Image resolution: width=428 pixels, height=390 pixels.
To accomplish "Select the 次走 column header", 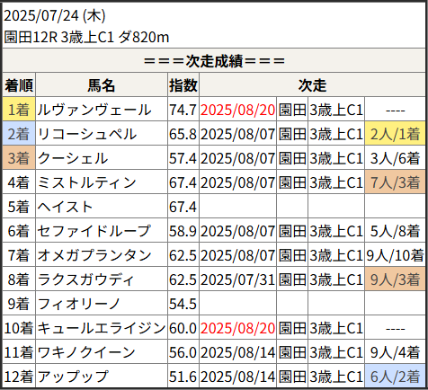I will [x=312, y=85].
